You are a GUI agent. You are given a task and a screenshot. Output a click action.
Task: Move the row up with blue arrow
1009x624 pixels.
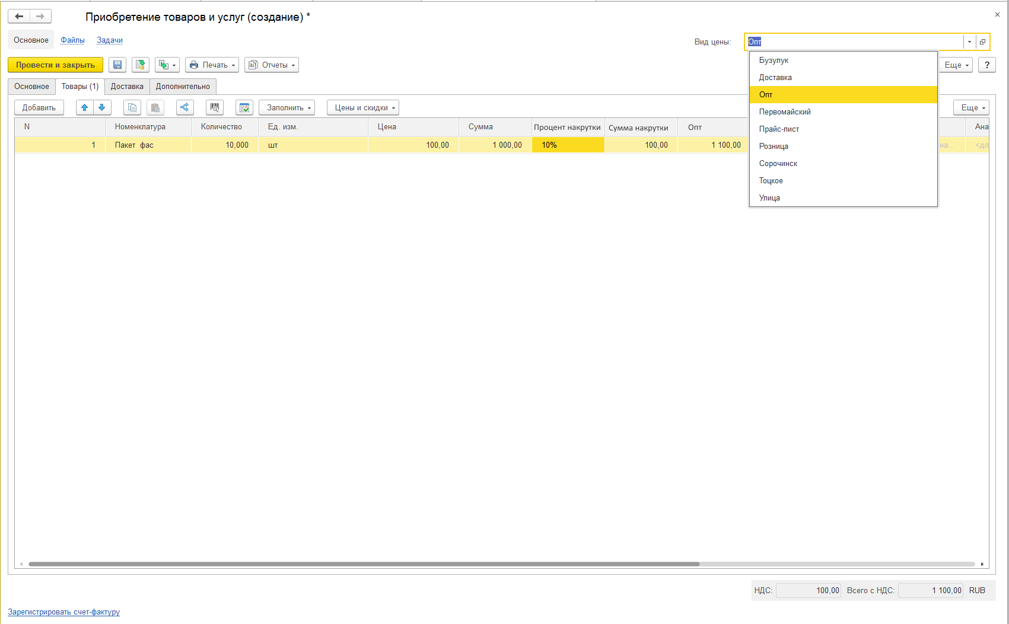click(x=85, y=107)
